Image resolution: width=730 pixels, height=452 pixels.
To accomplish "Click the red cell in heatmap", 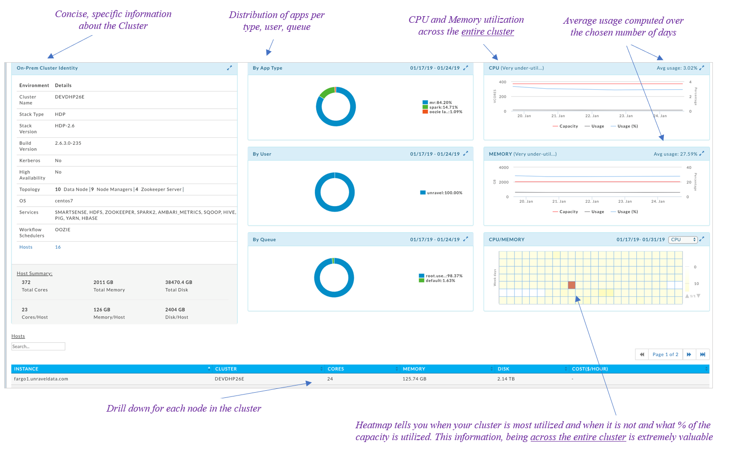I will 572,285.
